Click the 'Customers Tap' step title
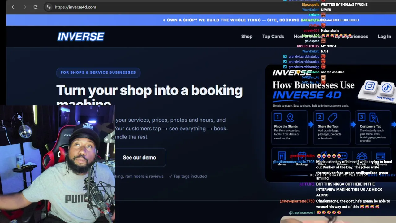 [371, 126]
